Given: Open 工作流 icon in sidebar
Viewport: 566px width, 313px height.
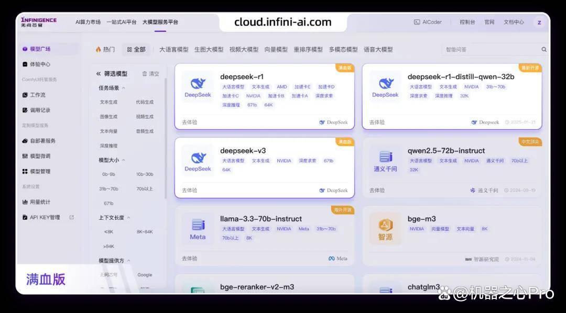Looking at the screenshot, I should tap(25, 95).
